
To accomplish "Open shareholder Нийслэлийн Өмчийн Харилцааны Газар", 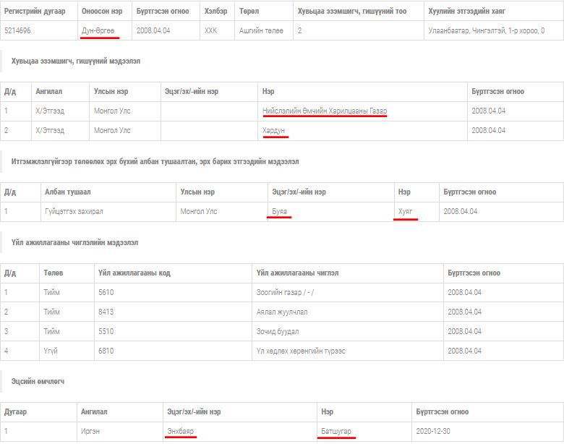I will [325, 111].
